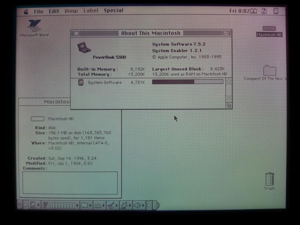This screenshot has width=300, height=225.
Task: Click the Comments text box in Info window
Action: click(70, 183)
